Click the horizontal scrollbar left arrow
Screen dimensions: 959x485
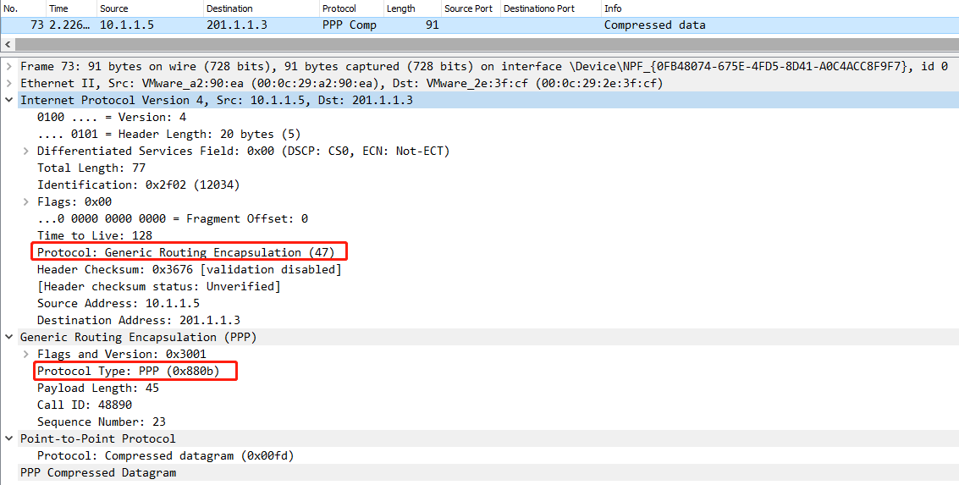pyautogui.click(x=7, y=43)
